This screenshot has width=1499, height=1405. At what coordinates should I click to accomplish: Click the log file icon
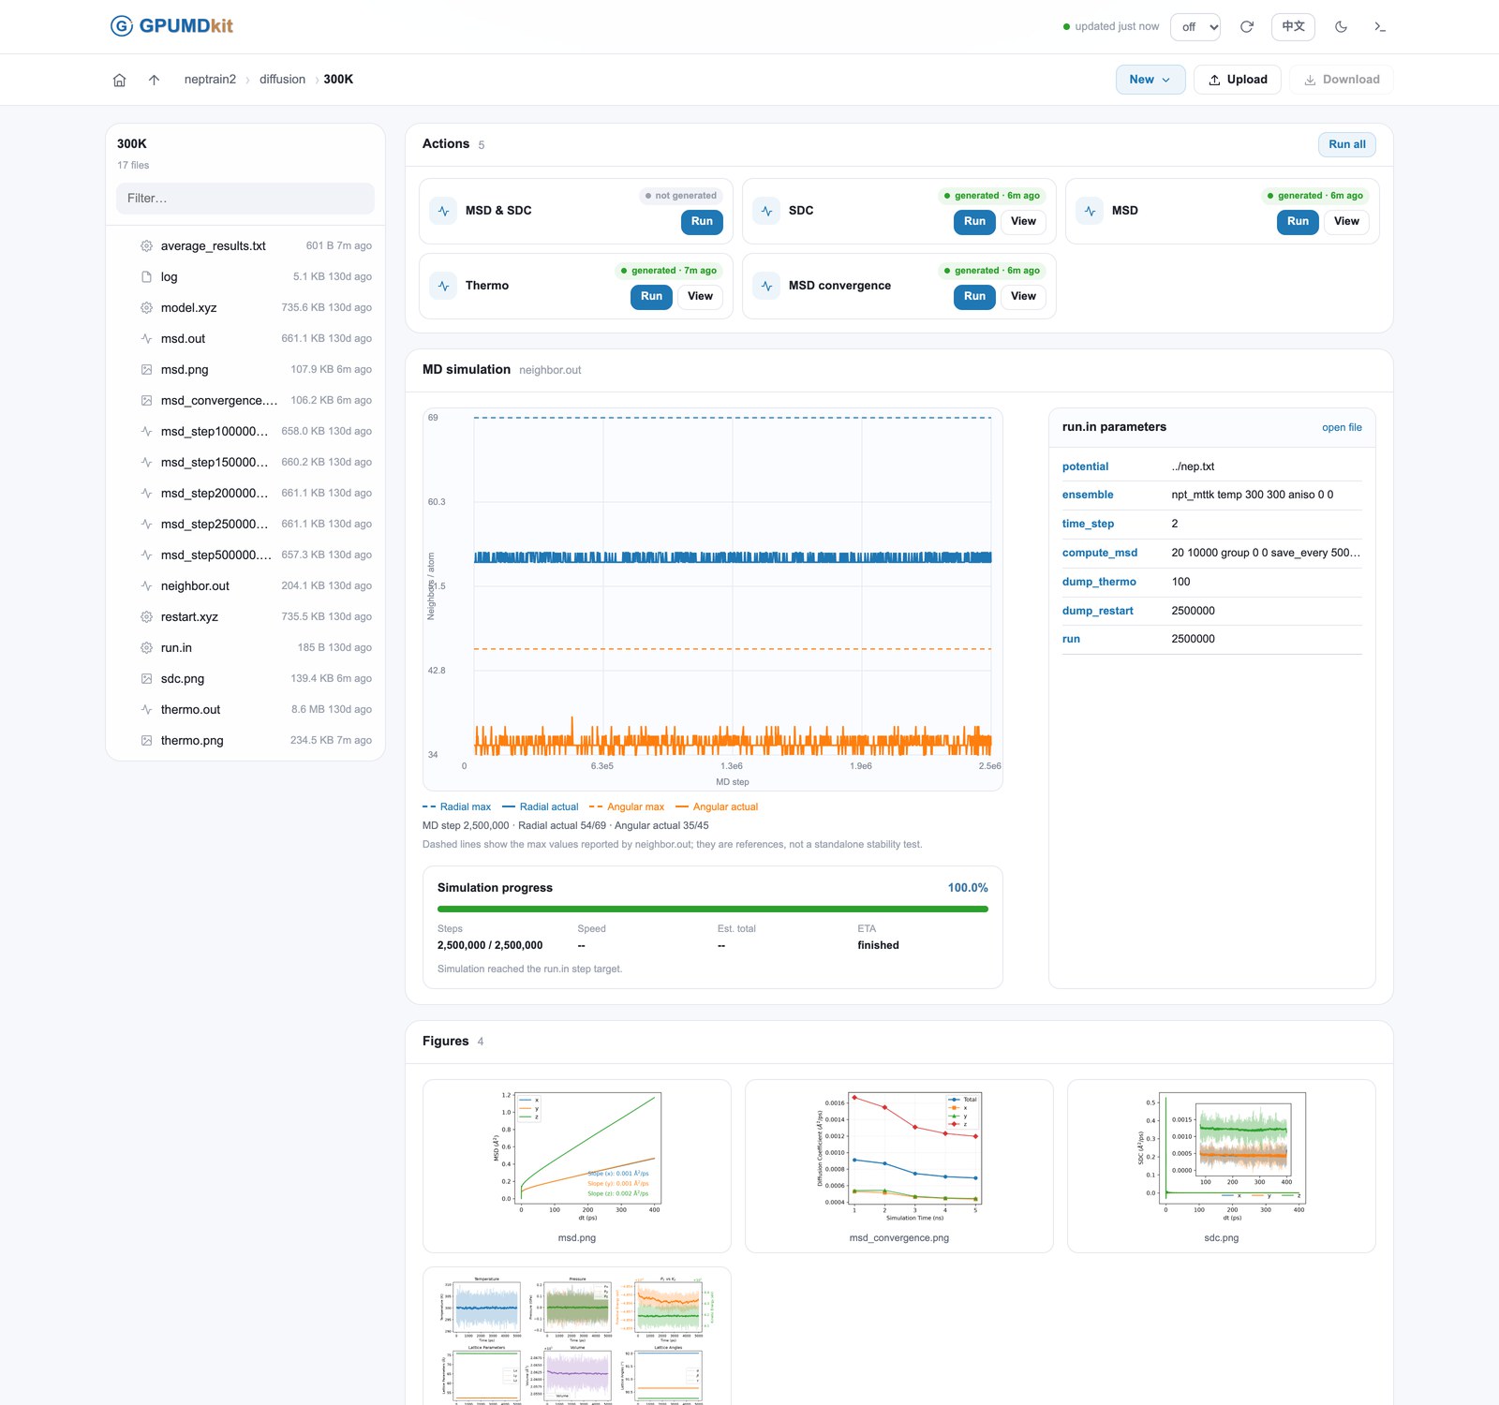tap(146, 277)
